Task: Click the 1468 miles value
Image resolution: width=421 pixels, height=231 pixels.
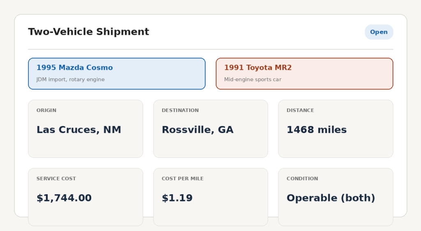Action: [x=317, y=130]
